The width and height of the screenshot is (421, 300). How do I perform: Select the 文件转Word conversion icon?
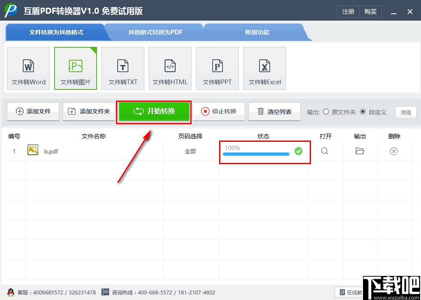28,68
